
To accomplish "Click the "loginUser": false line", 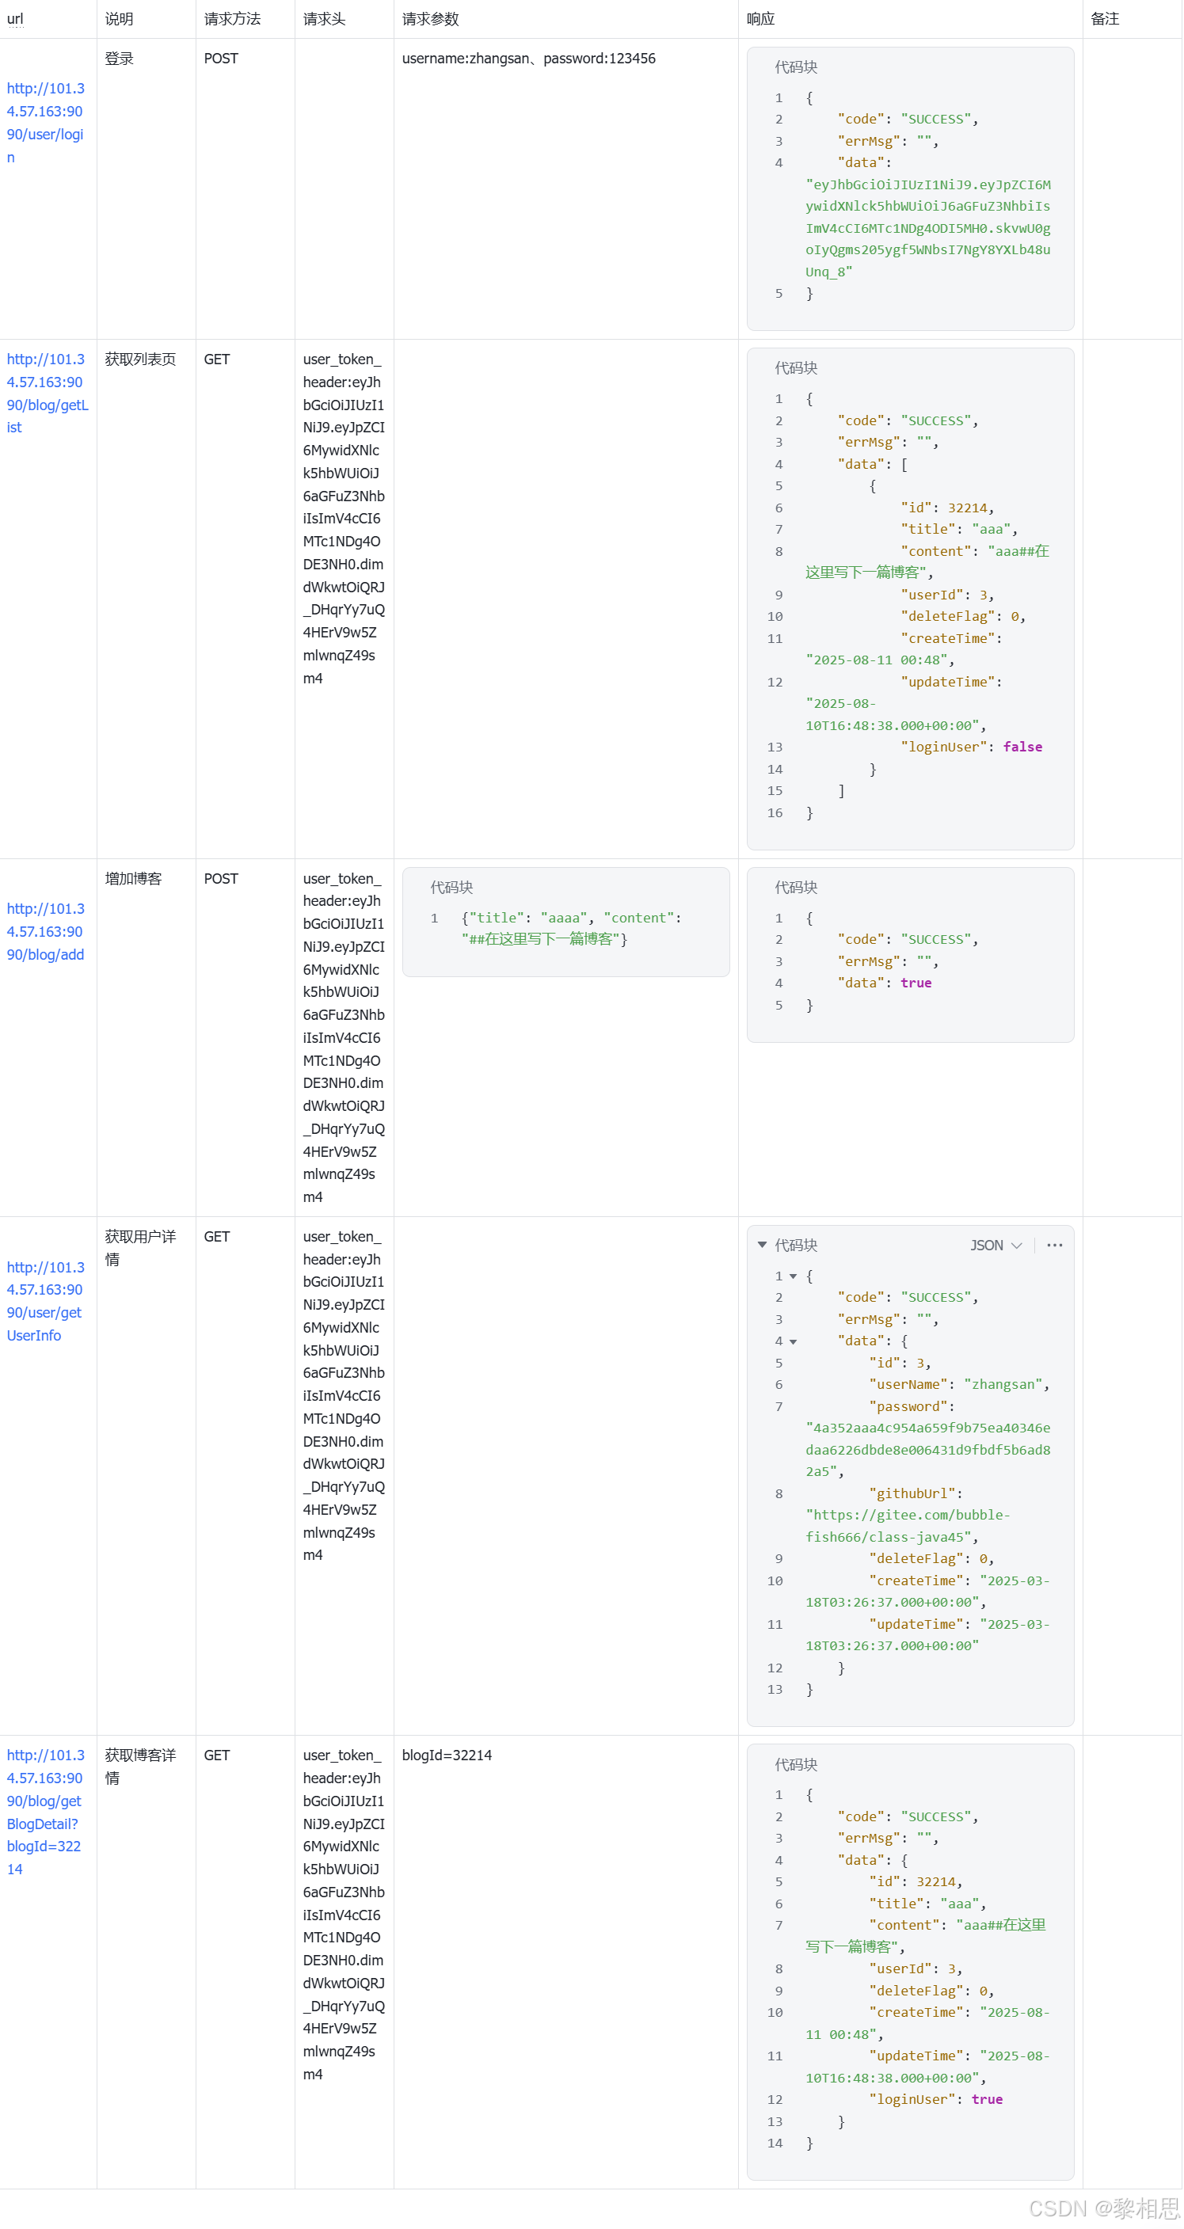I will click(x=971, y=746).
